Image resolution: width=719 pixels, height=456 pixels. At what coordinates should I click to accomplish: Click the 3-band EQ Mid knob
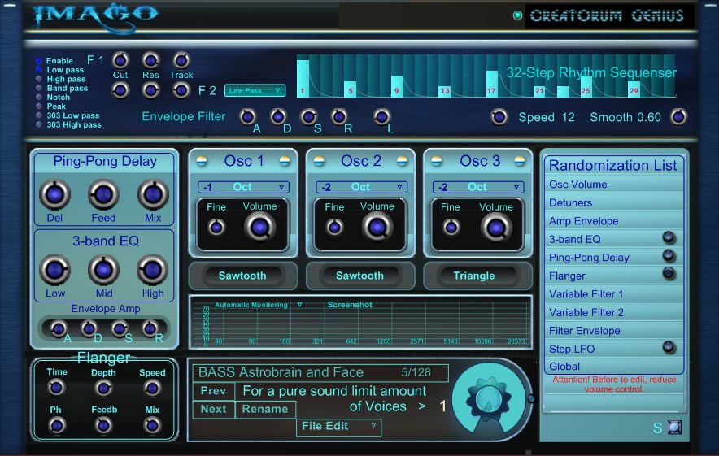point(102,270)
